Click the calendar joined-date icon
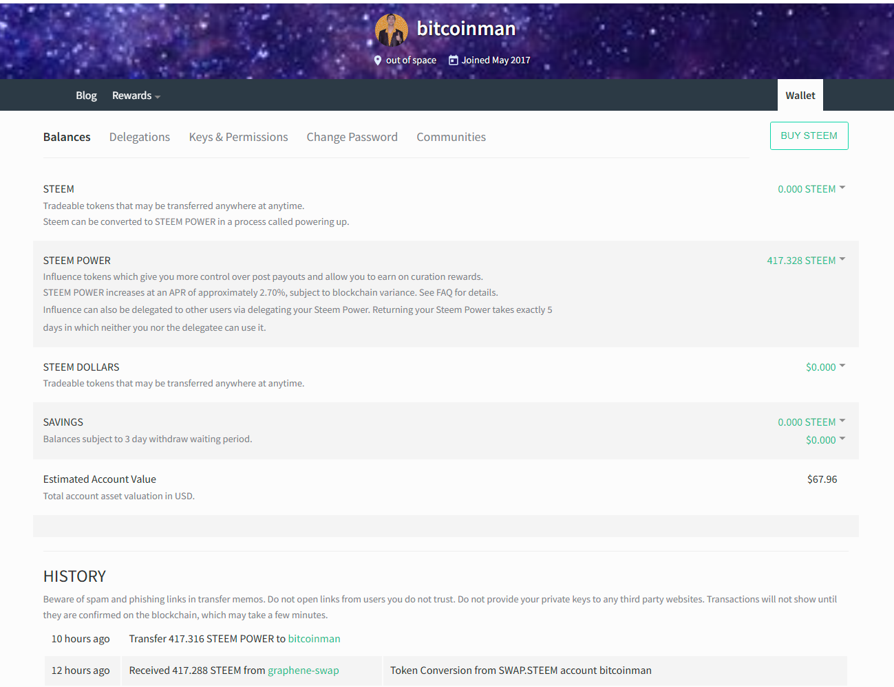Viewport: 894px width, 687px height. pyautogui.click(x=453, y=61)
